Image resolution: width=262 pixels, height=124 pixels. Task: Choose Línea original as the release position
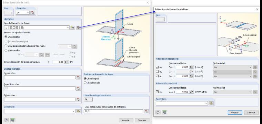click(x=85, y=79)
